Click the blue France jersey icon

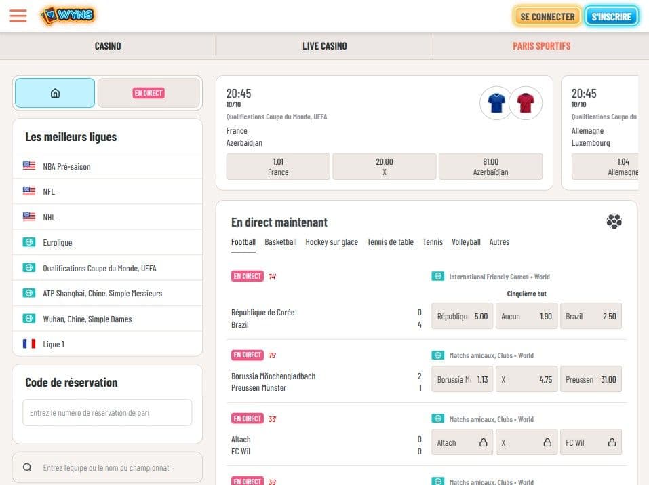[496, 103]
